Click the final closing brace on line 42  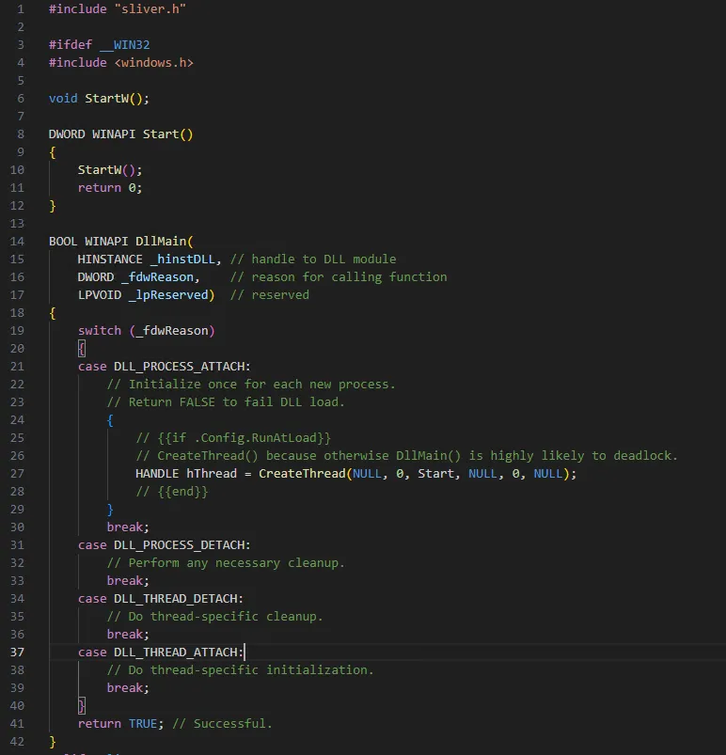coord(53,742)
